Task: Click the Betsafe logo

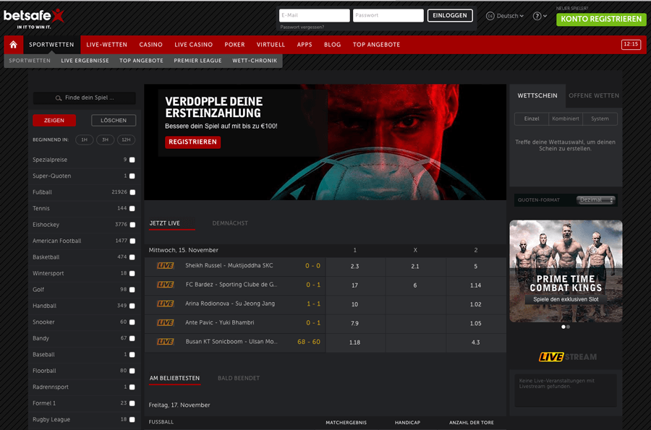Action: click(x=34, y=18)
